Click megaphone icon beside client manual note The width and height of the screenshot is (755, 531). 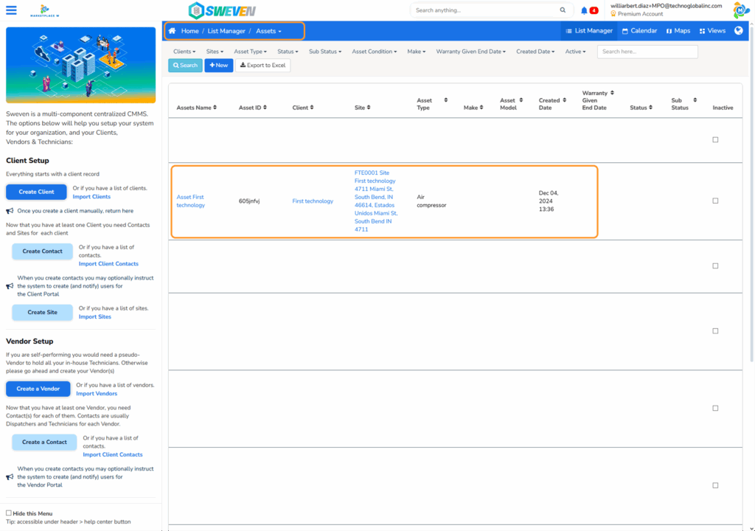point(10,211)
